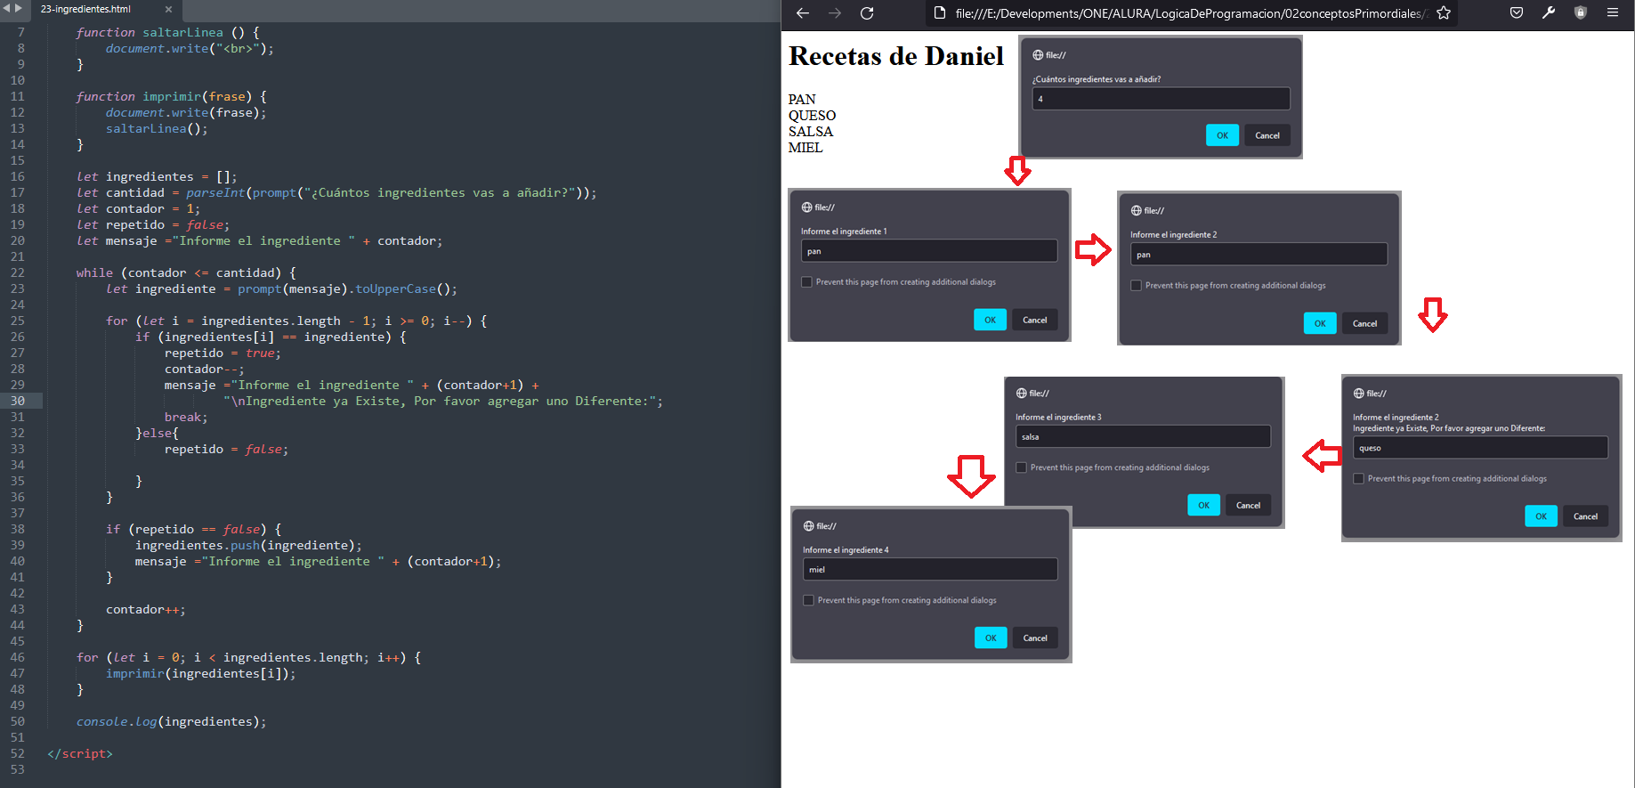This screenshot has width=1635, height=788.
Task: Click globe icon in the 'Ingrediente ya Existe' dialog
Action: click(x=1359, y=394)
